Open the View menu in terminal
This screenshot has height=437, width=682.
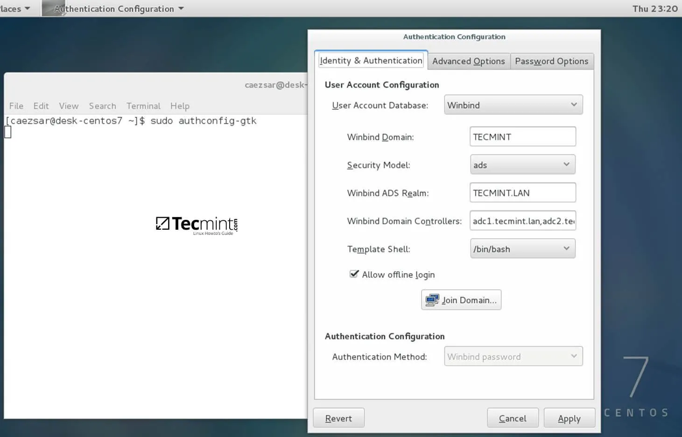69,106
